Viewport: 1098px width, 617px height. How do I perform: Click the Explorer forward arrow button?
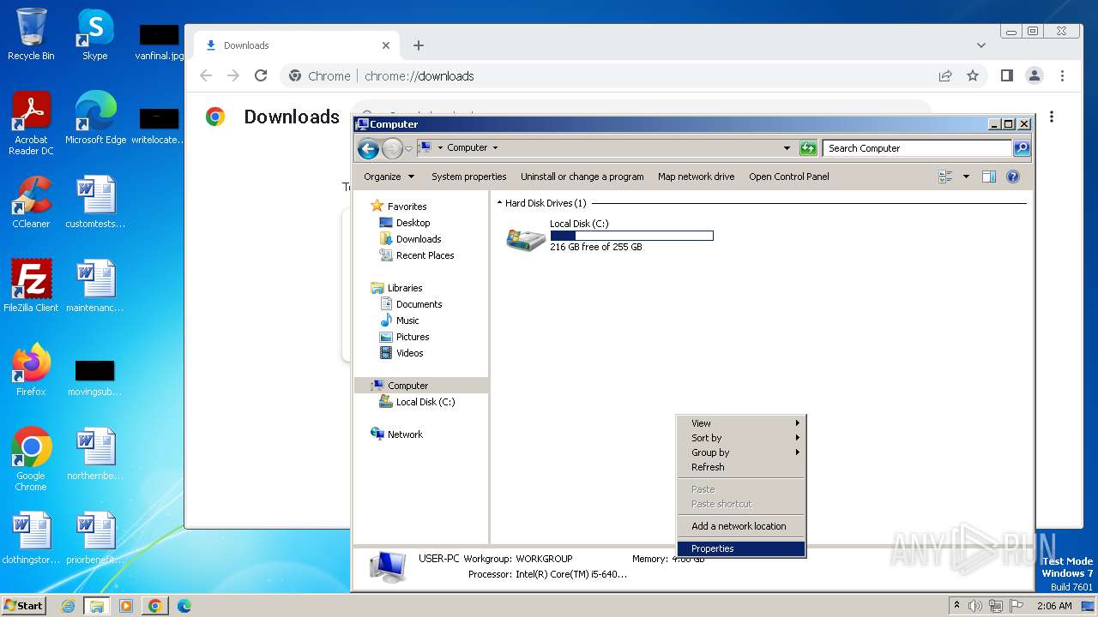(x=392, y=148)
